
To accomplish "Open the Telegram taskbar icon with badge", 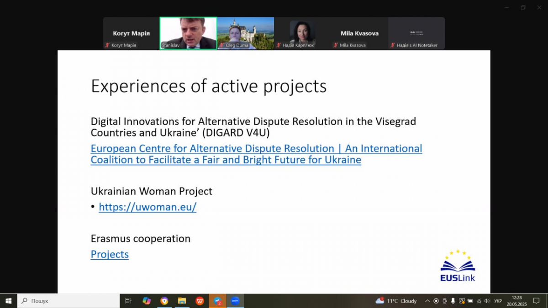I will 218,301.
